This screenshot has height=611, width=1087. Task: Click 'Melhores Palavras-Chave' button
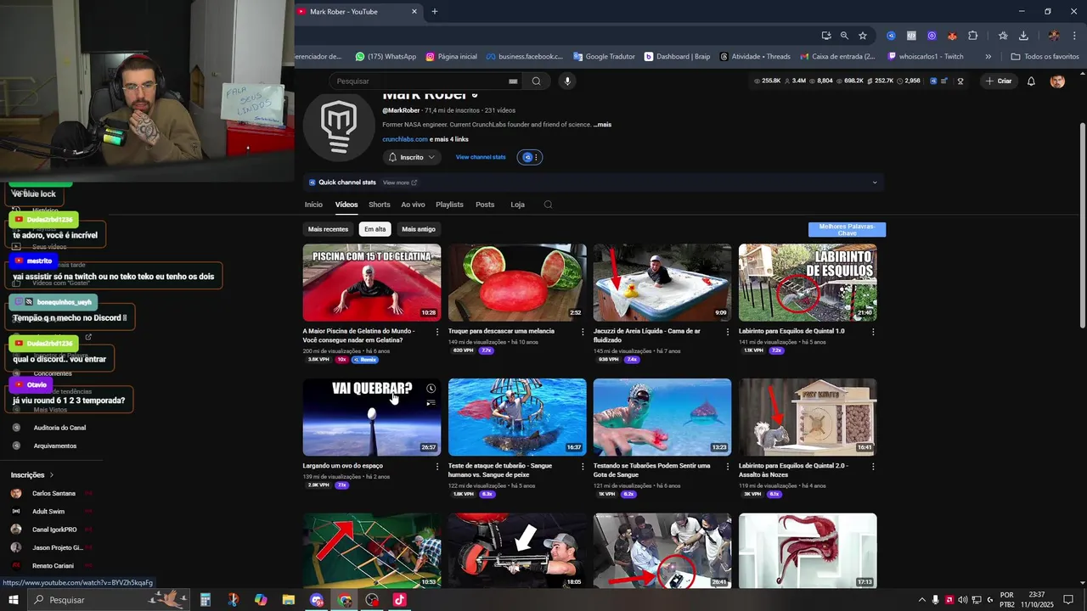847,230
